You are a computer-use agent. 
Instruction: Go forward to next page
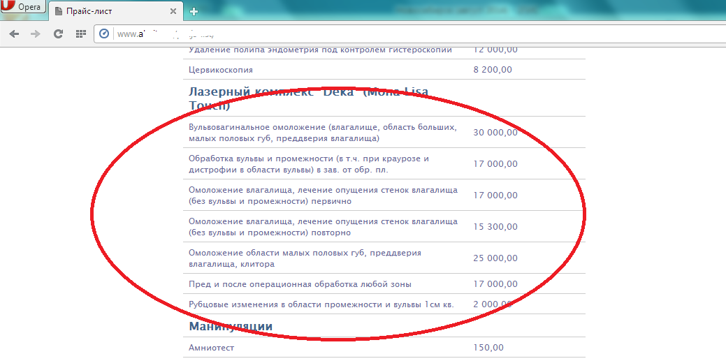35,34
